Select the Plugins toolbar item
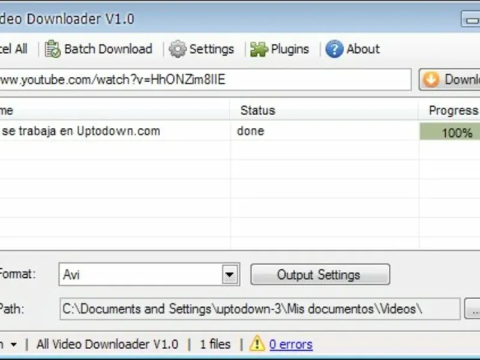480x360 pixels. click(280, 49)
